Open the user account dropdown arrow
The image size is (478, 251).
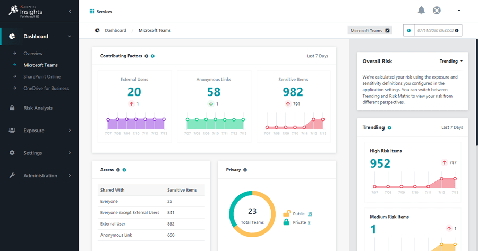coord(459,11)
